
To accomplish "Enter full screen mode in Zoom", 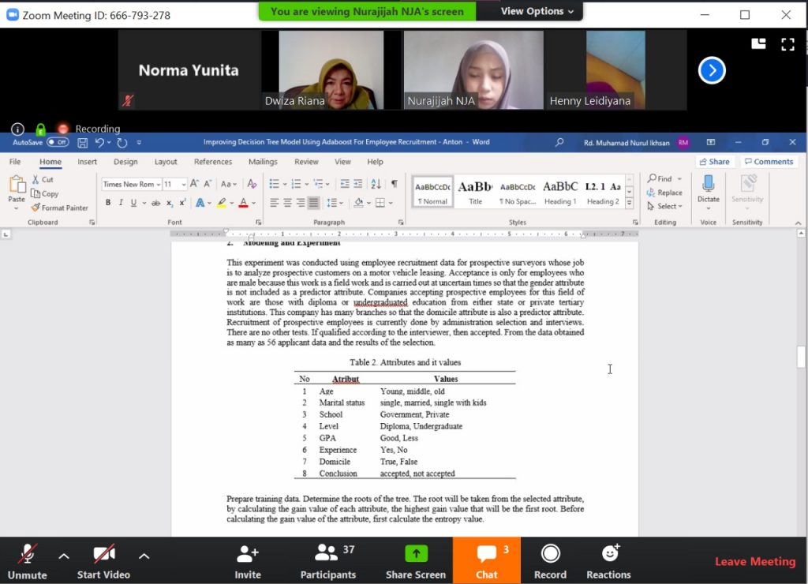I will coord(787,44).
